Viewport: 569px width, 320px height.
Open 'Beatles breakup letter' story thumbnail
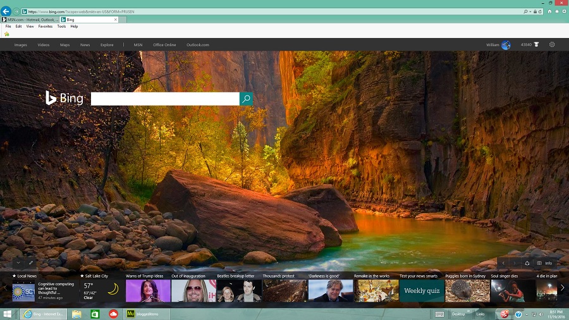coord(239,291)
